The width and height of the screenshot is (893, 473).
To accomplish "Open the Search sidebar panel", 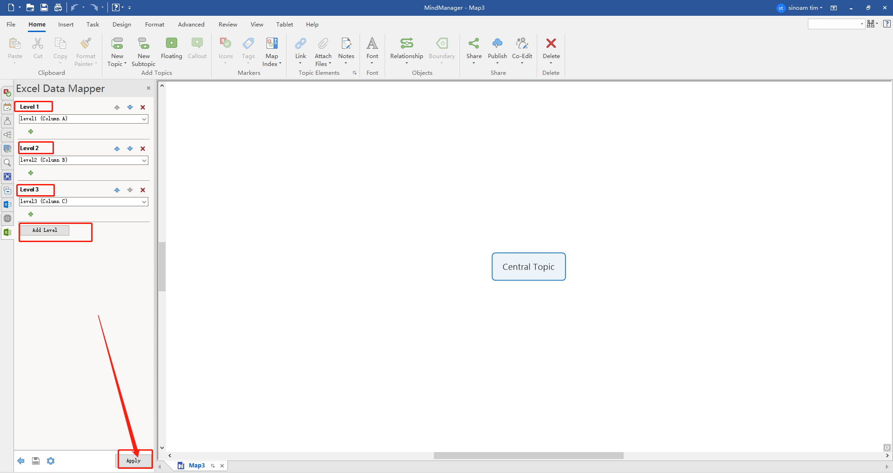I will tap(7, 163).
